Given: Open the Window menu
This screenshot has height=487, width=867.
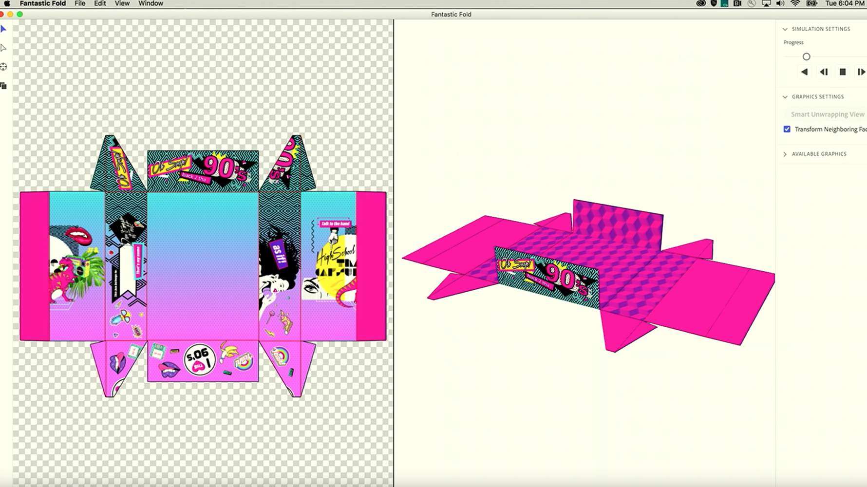Looking at the screenshot, I should coord(151,3).
